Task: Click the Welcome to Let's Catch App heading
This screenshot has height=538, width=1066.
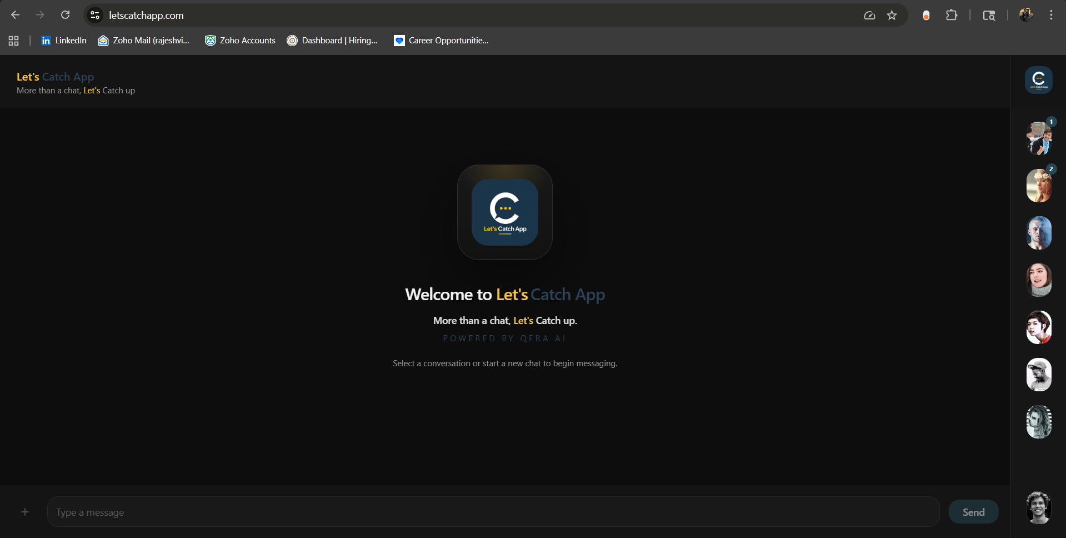Action: (x=505, y=295)
